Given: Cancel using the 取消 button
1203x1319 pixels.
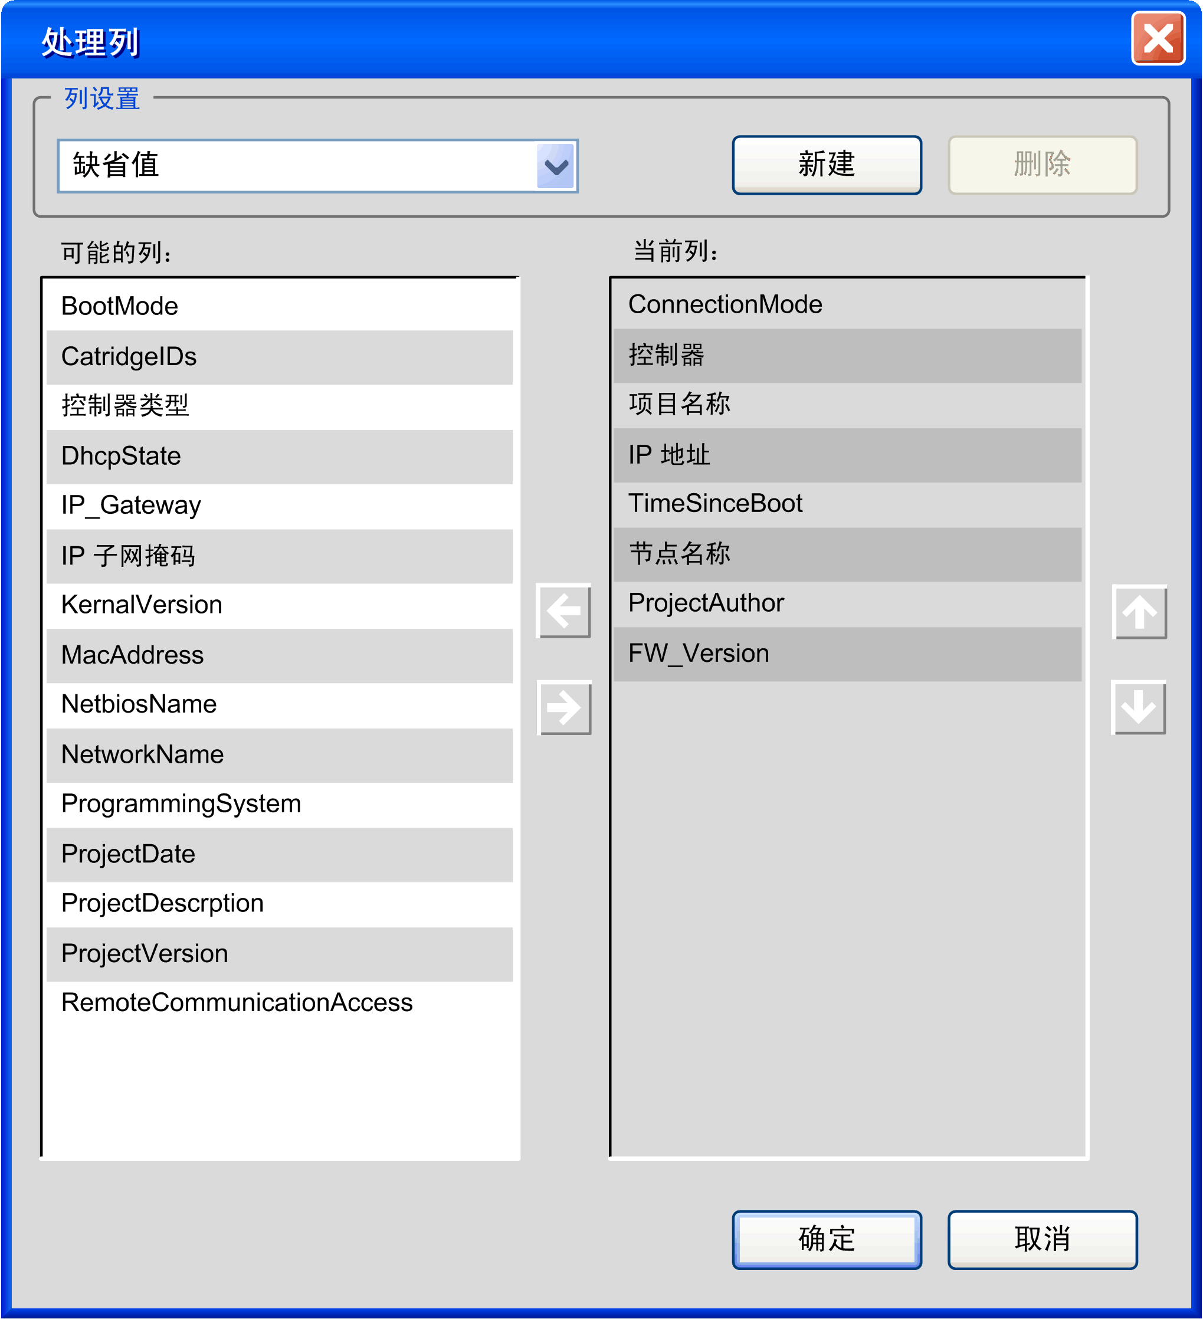Looking at the screenshot, I should 1042,1239.
